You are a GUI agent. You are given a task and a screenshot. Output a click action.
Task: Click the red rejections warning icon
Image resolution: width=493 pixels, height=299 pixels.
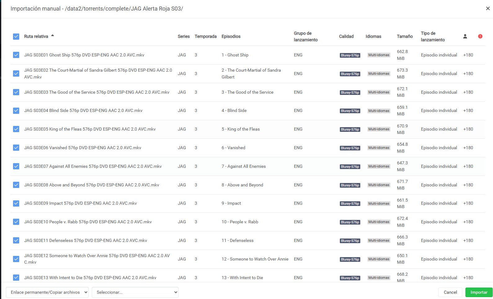[x=480, y=36]
